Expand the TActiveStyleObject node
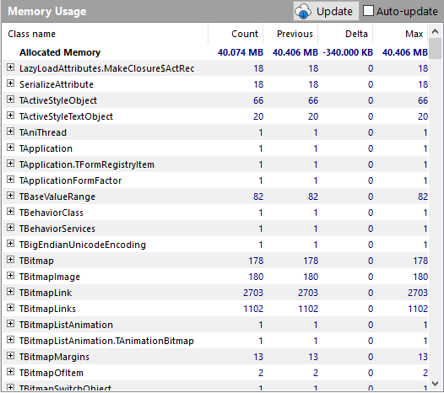The height and width of the screenshot is (393, 444). click(10, 100)
